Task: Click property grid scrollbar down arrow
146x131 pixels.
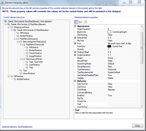Action: coord(142,106)
